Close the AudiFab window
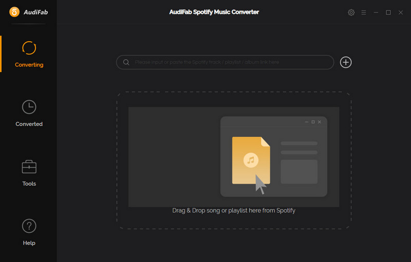This screenshot has height=262, width=411. [401, 12]
